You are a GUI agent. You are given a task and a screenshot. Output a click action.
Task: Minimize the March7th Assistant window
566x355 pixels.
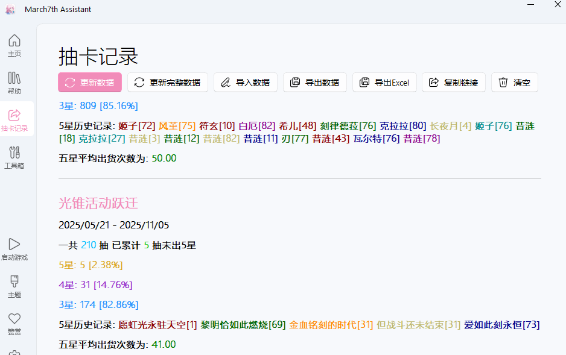530,5
